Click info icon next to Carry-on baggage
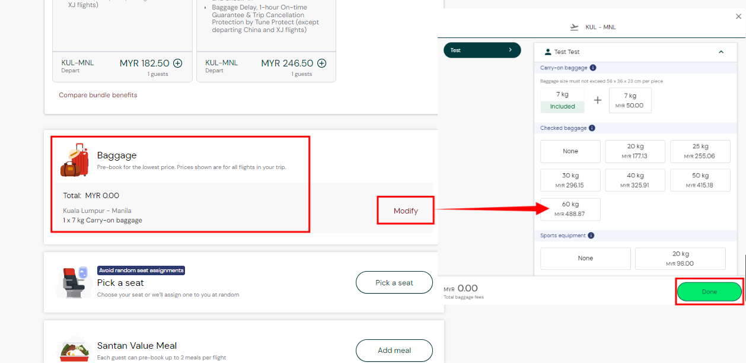 tap(593, 68)
